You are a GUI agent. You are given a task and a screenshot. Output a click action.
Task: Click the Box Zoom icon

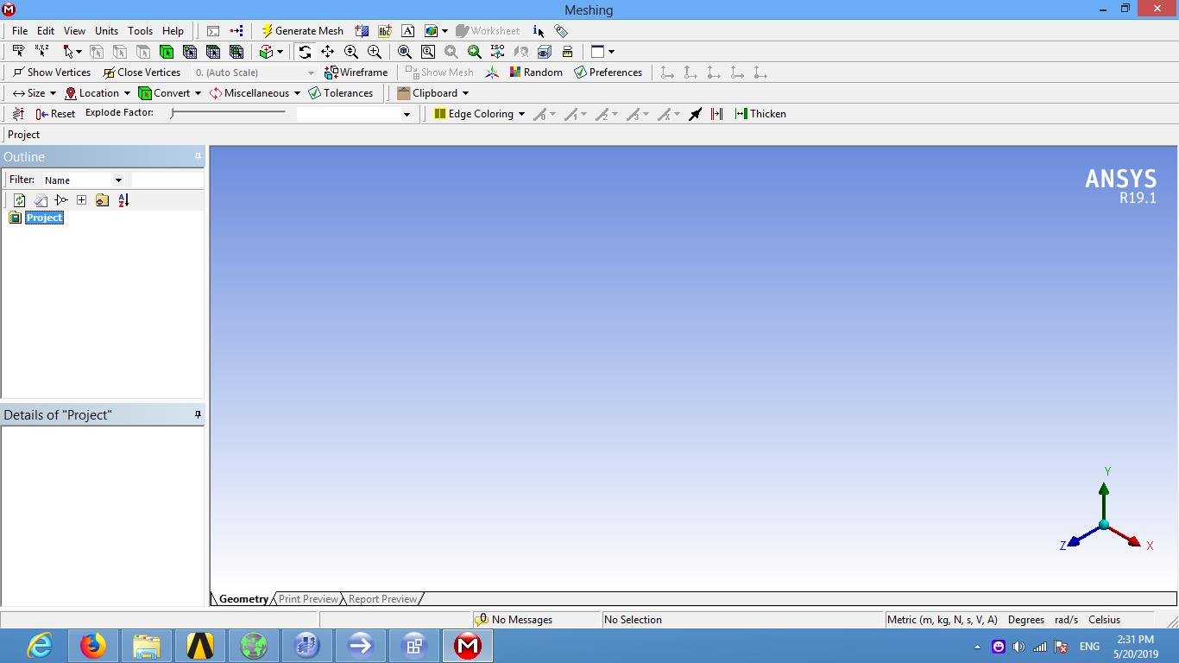427,51
